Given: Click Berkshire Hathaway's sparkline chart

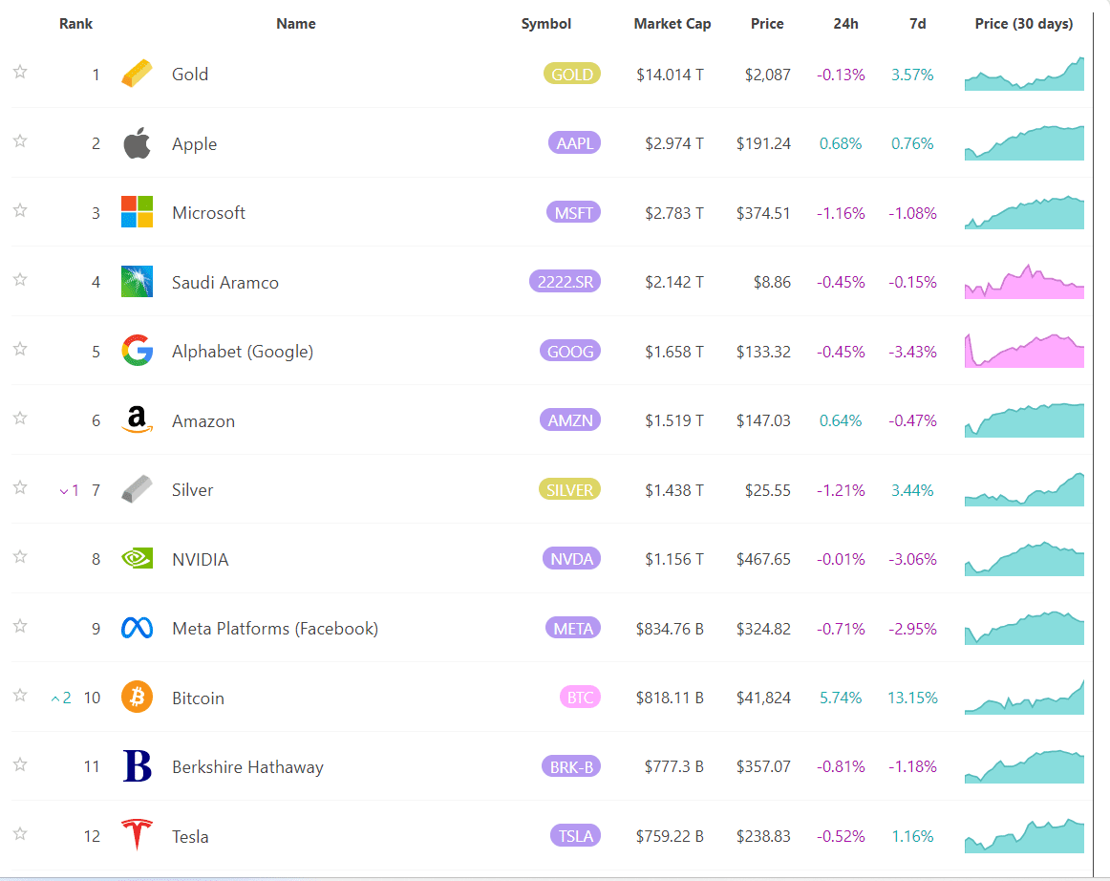Looking at the screenshot, I should tap(1024, 766).
